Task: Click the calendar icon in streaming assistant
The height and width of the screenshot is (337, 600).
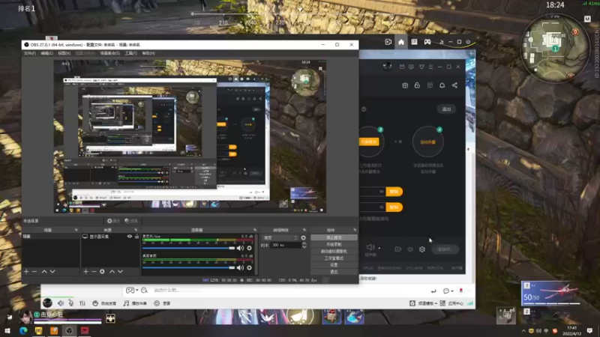Action: tap(405, 85)
